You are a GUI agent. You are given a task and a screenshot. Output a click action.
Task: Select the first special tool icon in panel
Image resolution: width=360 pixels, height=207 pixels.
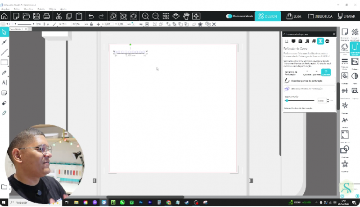[x=287, y=41]
